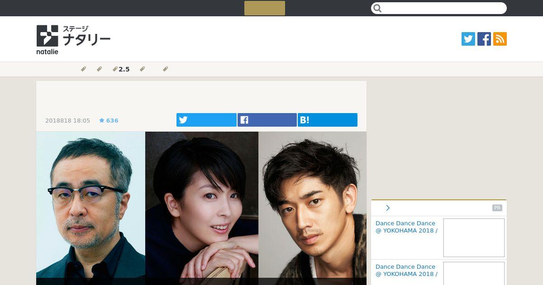Open the header Facebook icon

[x=484, y=39]
